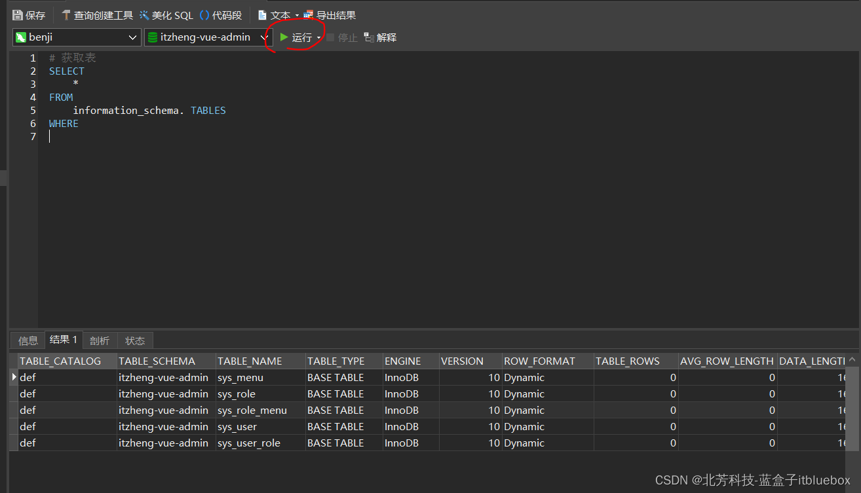
Task: Select the sys_menu table name cell
Action: [x=261, y=377]
